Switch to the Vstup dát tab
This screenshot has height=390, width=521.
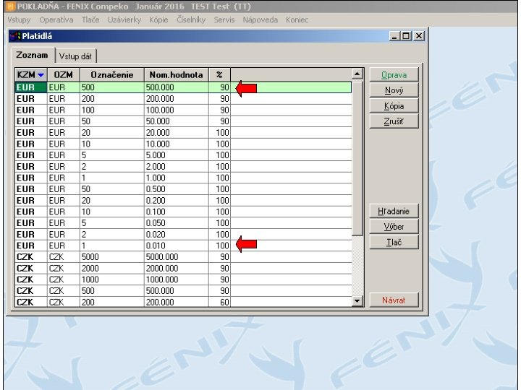(75, 56)
